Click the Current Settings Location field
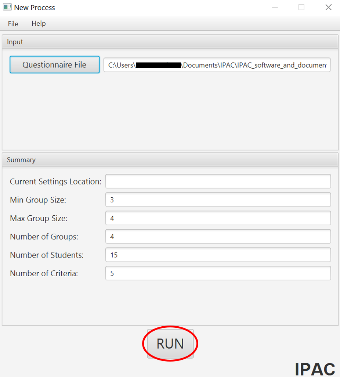 point(218,181)
